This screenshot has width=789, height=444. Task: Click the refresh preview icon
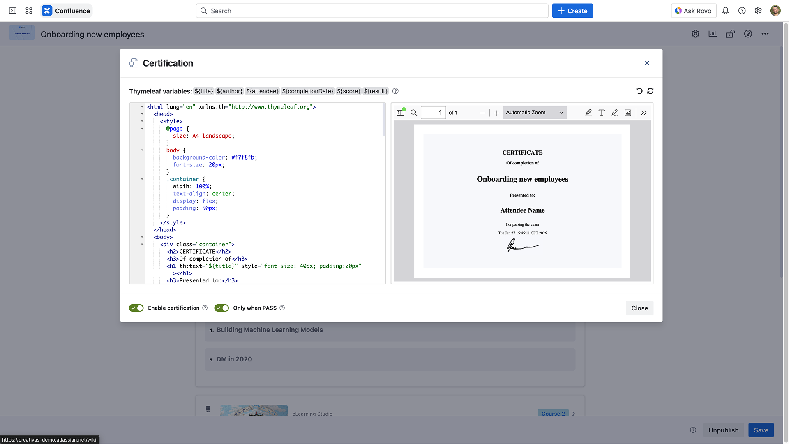pyautogui.click(x=650, y=91)
